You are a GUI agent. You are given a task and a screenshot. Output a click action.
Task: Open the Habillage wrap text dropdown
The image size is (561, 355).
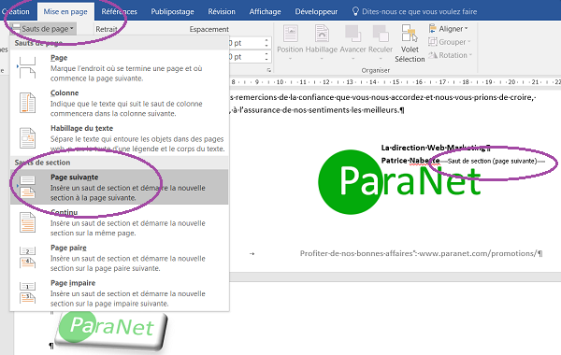(x=322, y=42)
